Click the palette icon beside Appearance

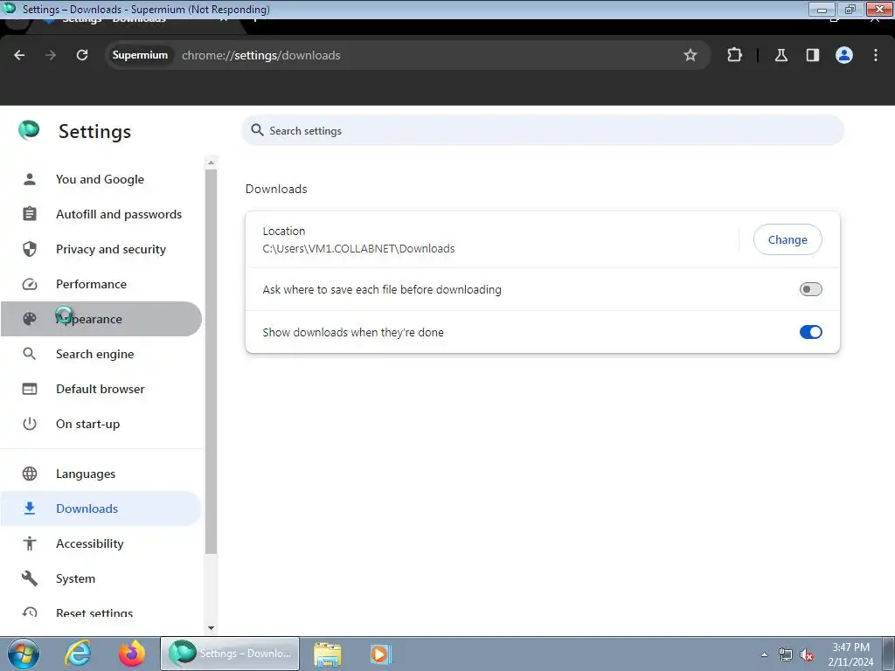pos(30,319)
